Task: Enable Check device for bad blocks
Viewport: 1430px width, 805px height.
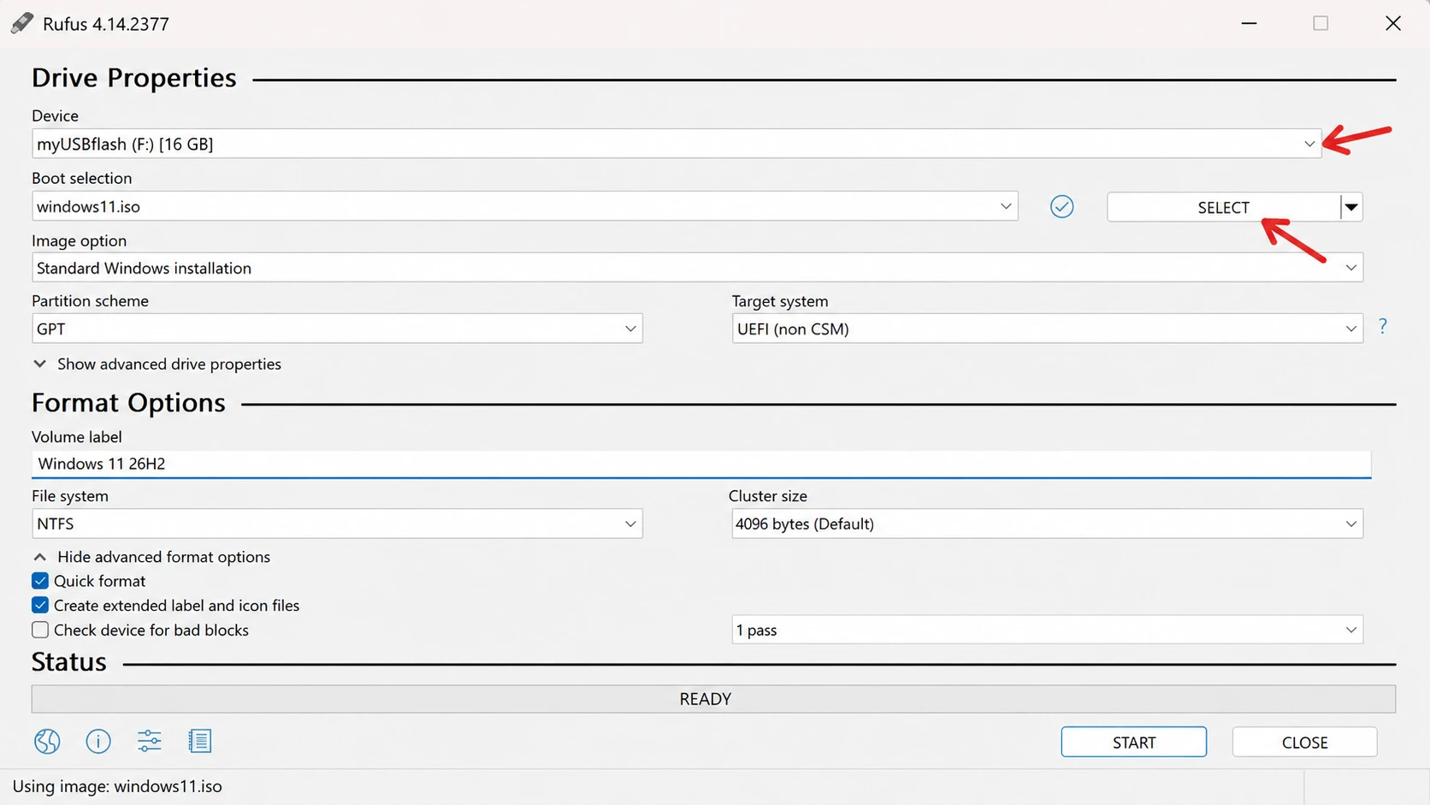Action: point(40,630)
